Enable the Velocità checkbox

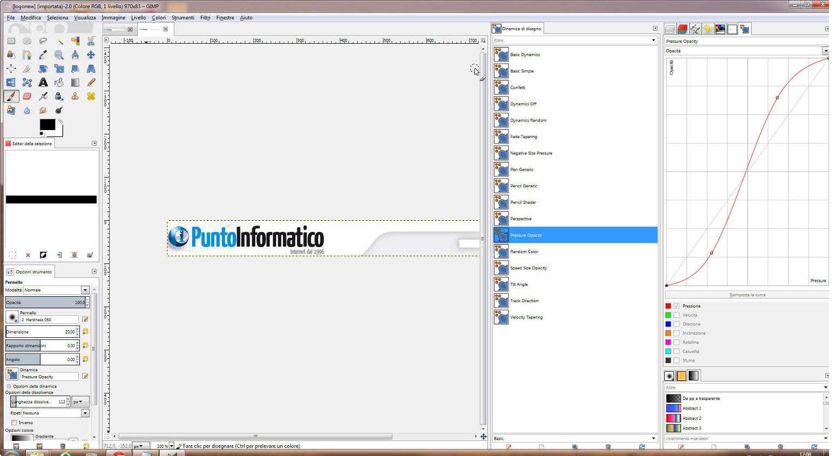[676, 315]
